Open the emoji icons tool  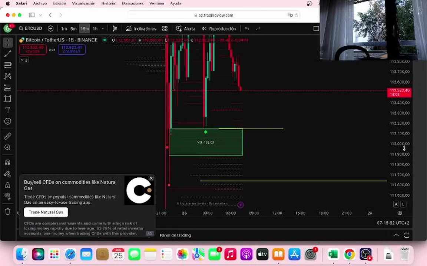(8, 121)
